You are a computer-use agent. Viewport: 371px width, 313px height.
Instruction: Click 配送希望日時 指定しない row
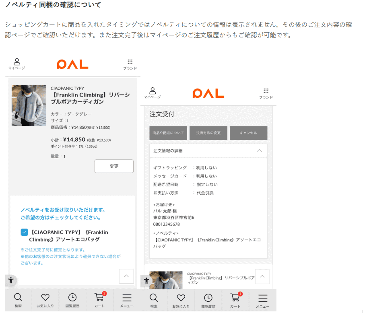pyautogui.click(x=185, y=185)
